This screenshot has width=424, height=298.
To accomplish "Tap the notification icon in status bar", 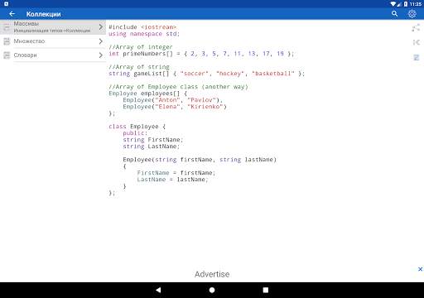I will 6,4.
